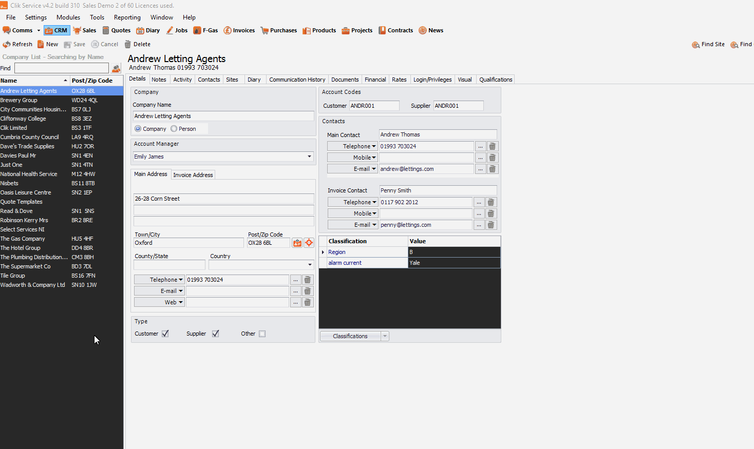
Task: Select Brewery Group in company list
Action: 62,100
